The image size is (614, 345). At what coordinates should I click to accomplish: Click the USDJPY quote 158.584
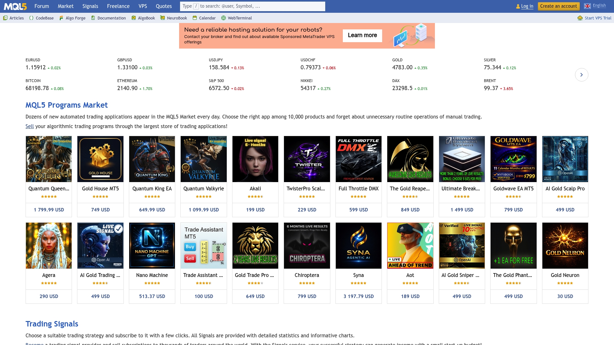click(x=219, y=67)
